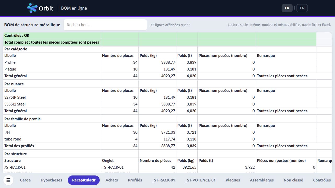The image size is (335, 188).
Task: Click the 'BOM de structure métallique' title
Action: [32, 25]
